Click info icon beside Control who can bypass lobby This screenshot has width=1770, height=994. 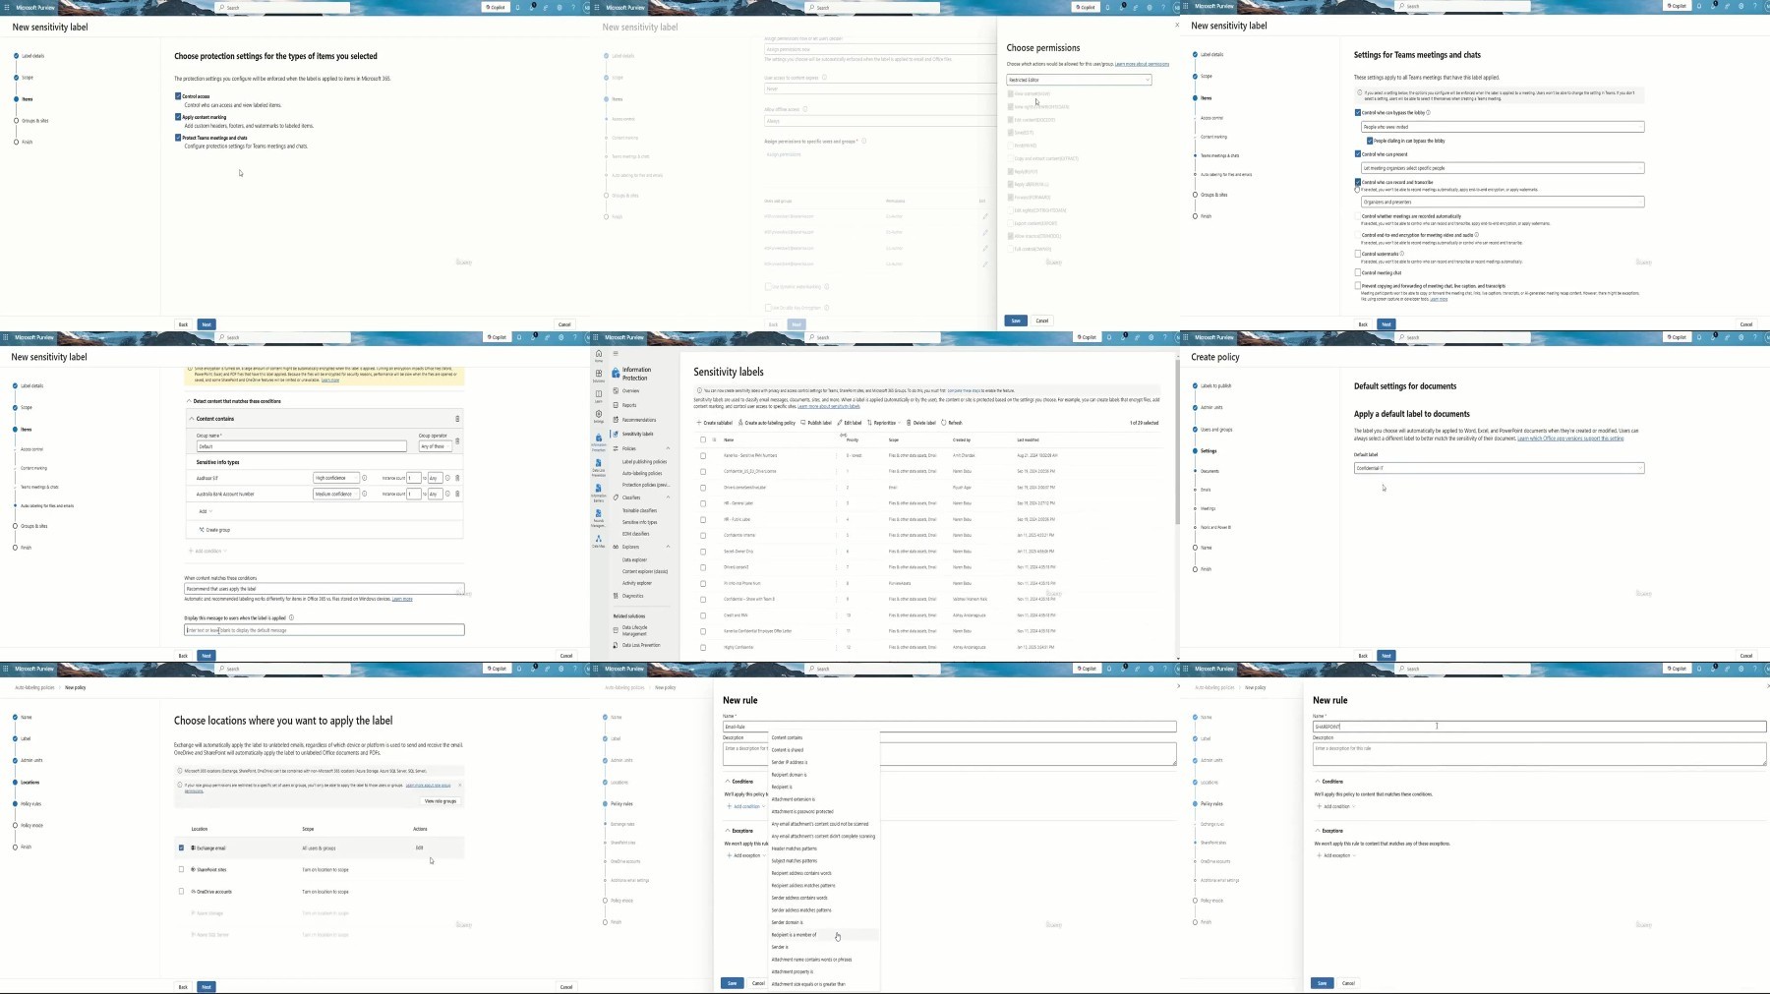pyautogui.click(x=1428, y=112)
